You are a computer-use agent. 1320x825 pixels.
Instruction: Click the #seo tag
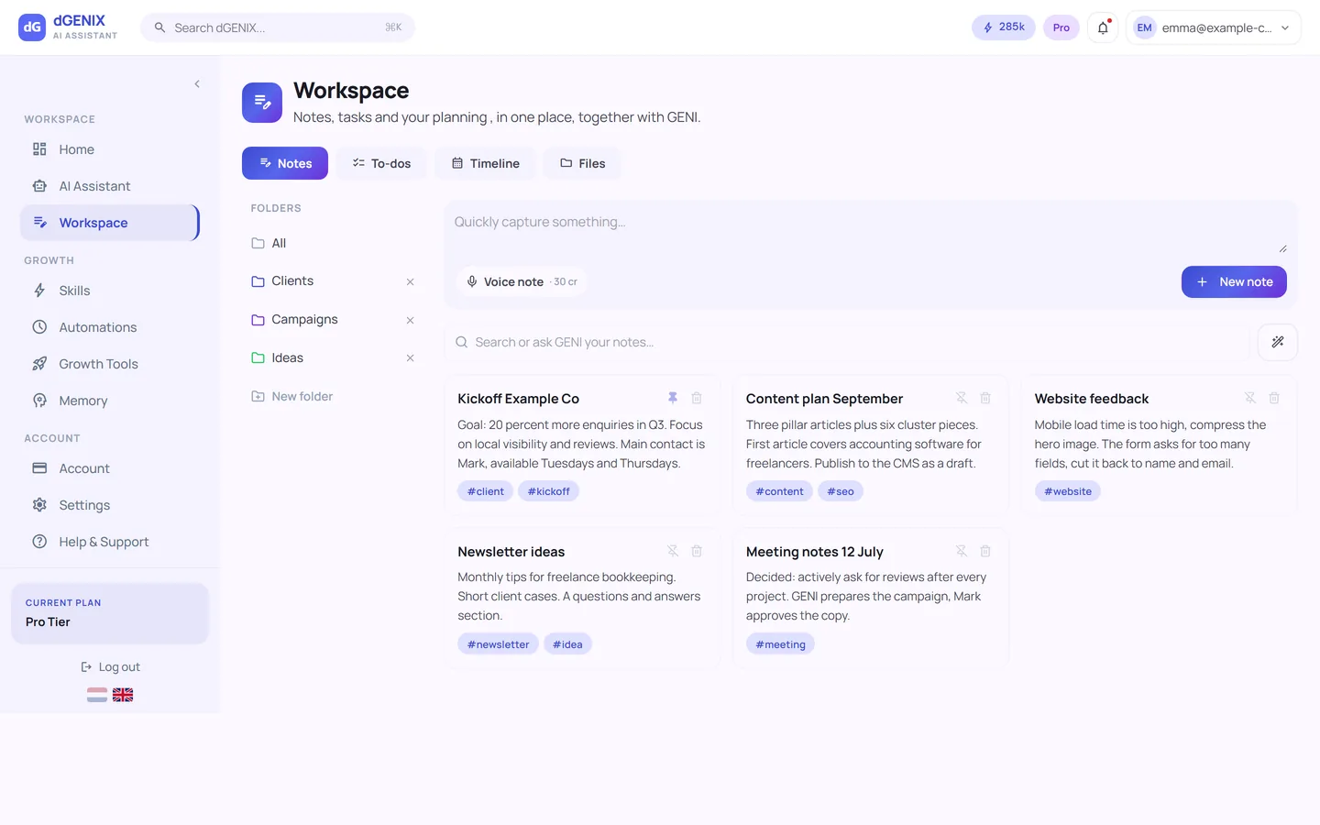pos(841,491)
